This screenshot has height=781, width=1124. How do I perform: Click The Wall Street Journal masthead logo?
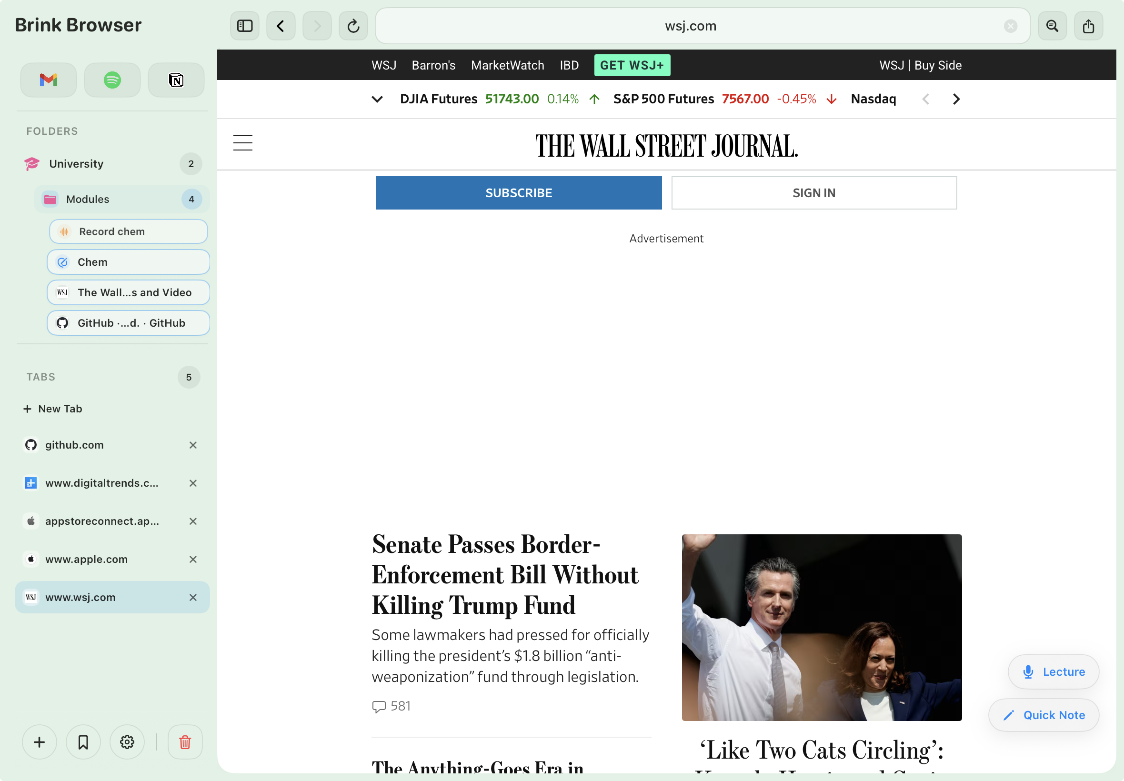pos(666,145)
